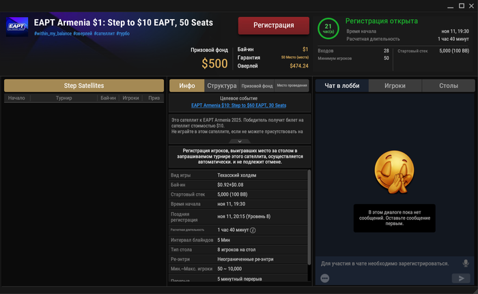This screenshot has height=294, width=478.
Task: Click the EAPT tournament logo
Action: click(x=17, y=28)
